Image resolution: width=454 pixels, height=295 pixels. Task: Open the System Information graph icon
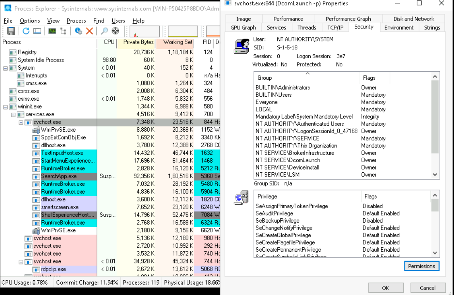point(52,31)
